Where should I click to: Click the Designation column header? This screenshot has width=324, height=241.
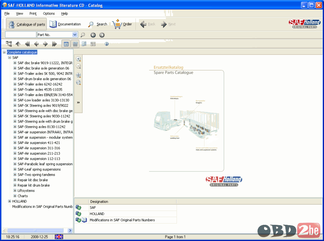pos(133,202)
